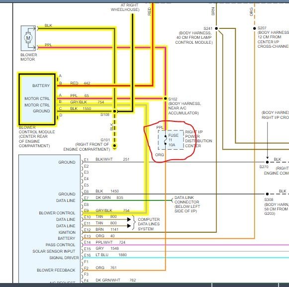Click the SIGNAL DRIVER pin description
The width and height of the screenshot is (289, 287).
(64, 258)
